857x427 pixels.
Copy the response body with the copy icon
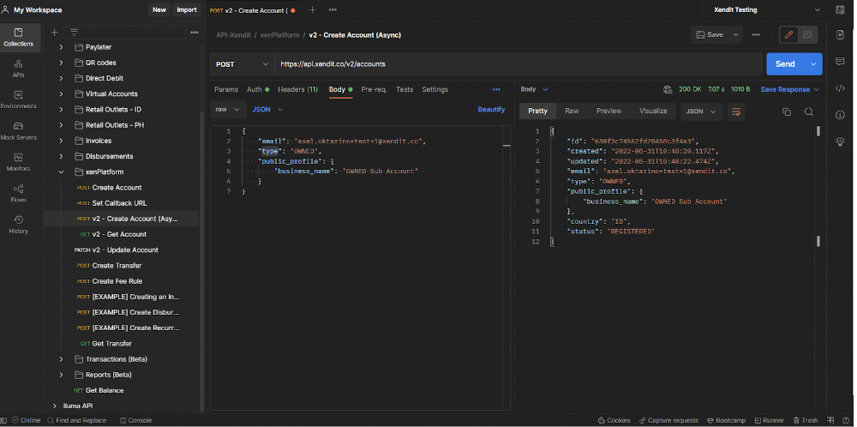click(787, 111)
